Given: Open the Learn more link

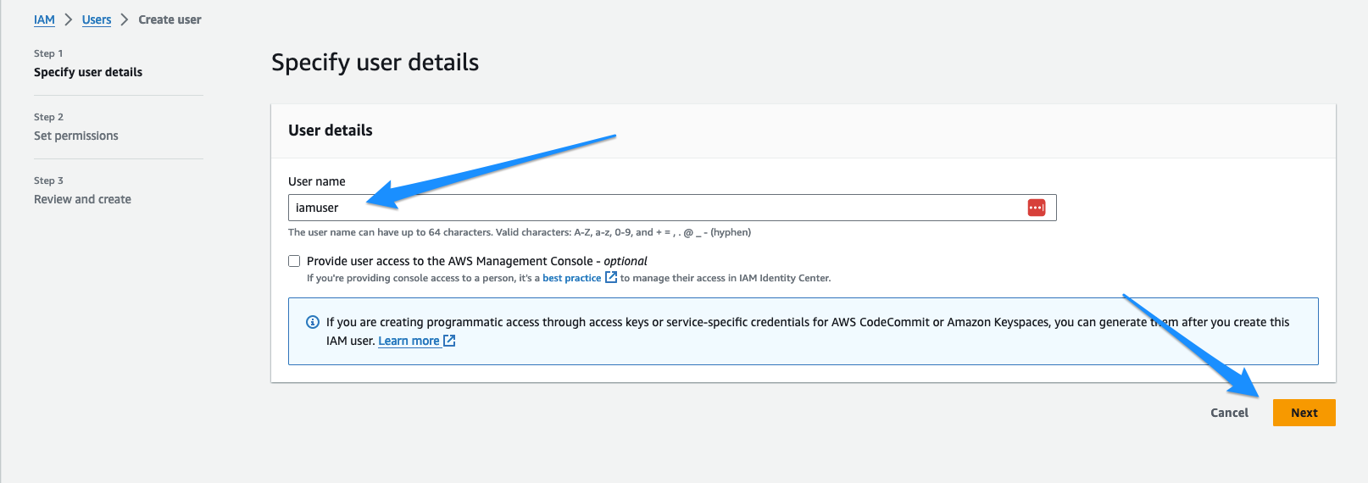Looking at the screenshot, I should click(x=409, y=341).
